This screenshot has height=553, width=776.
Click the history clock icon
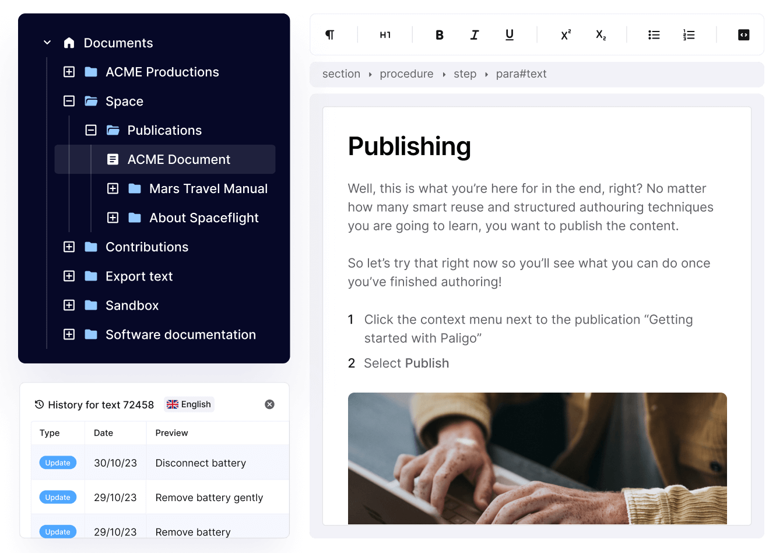coord(40,404)
